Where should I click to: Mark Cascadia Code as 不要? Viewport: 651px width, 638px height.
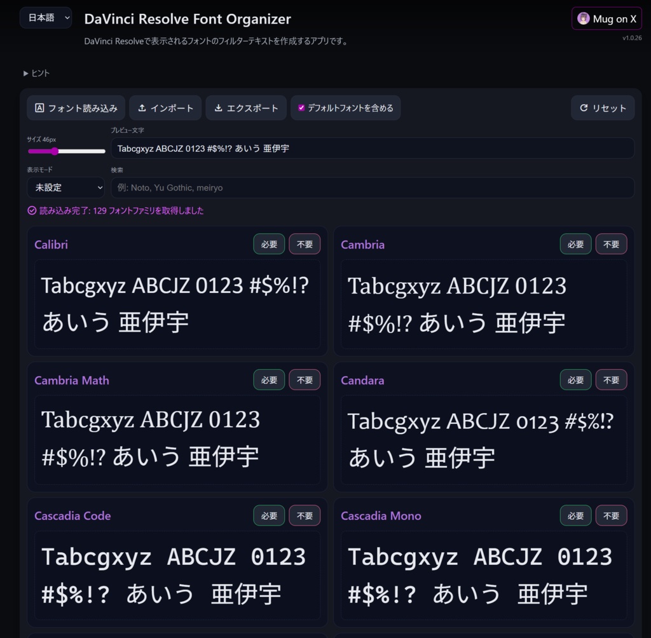click(x=305, y=515)
